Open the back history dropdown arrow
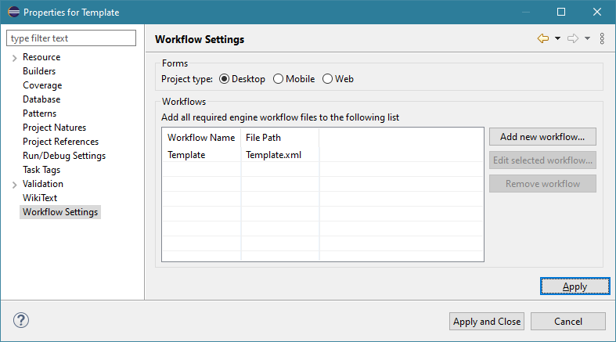 coord(557,38)
